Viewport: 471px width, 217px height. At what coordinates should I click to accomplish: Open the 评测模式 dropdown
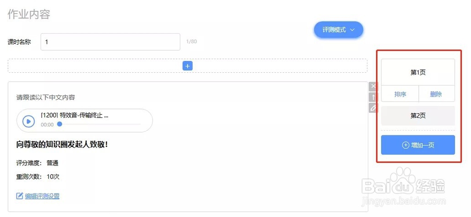338,30
